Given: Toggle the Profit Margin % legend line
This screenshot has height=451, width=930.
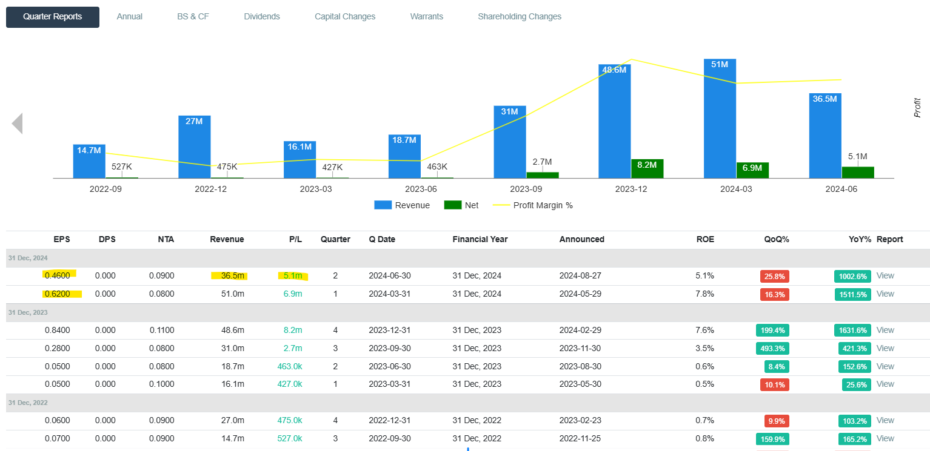Looking at the screenshot, I should tap(533, 205).
